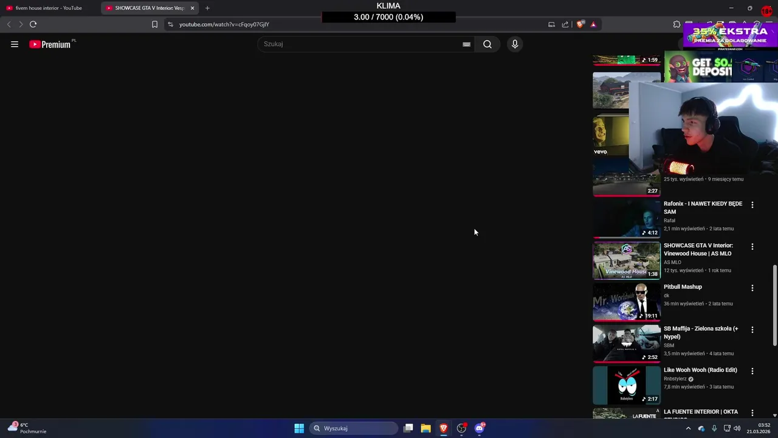The height and width of the screenshot is (438, 778).
Task: Click the Brave browser taskbar icon
Action: pyautogui.click(x=444, y=428)
